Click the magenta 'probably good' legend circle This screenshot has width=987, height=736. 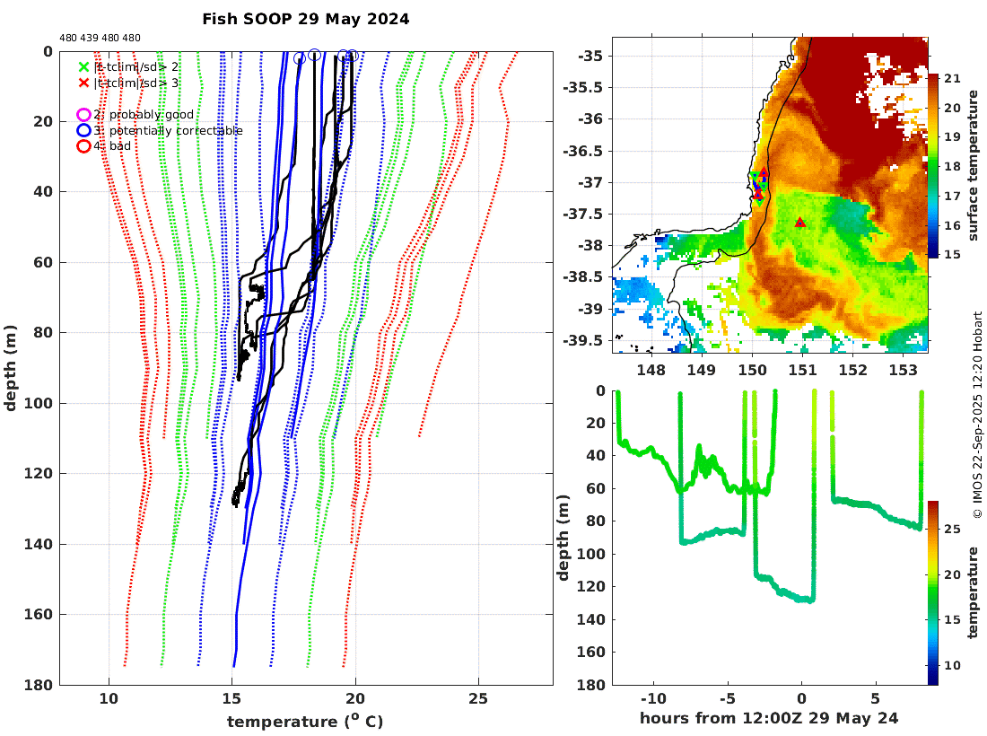tap(83, 115)
